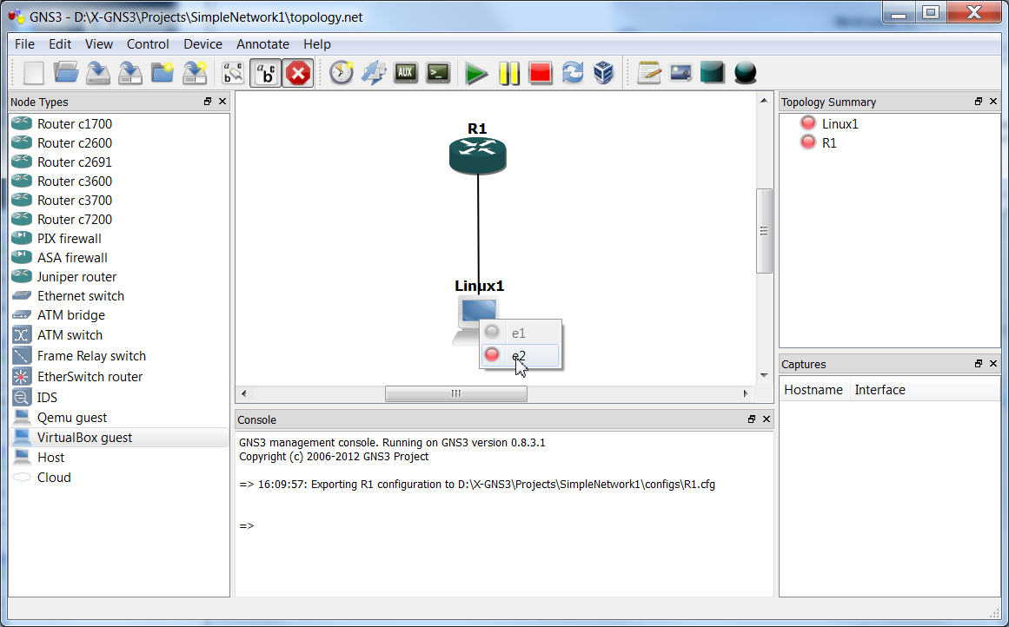Click the New blank project icon

34,73
